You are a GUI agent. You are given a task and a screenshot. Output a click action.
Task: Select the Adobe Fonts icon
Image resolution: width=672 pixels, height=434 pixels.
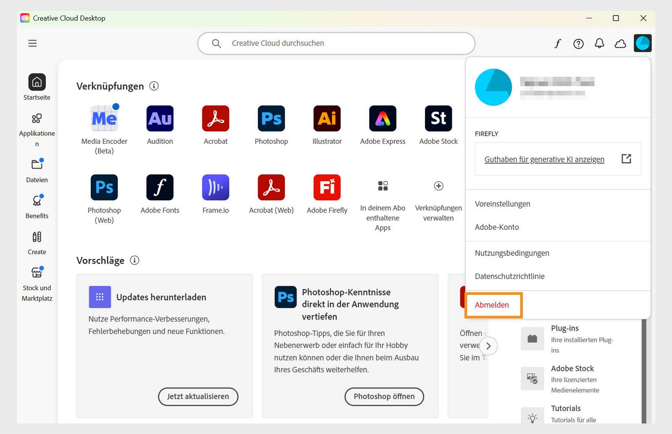pyautogui.click(x=160, y=188)
